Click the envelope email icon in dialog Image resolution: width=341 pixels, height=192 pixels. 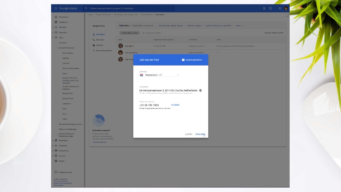(x=183, y=60)
